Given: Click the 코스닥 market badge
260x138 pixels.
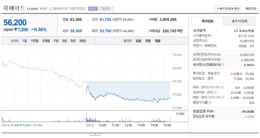Looking at the screenshot, I should tap(43, 8).
